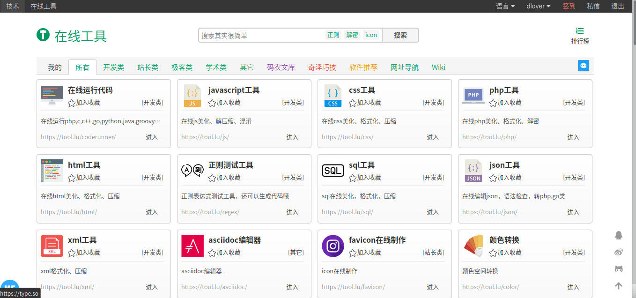Click the php工具 PHP laptop icon
Screen dimensions: 636x298
tap(473, 96)
